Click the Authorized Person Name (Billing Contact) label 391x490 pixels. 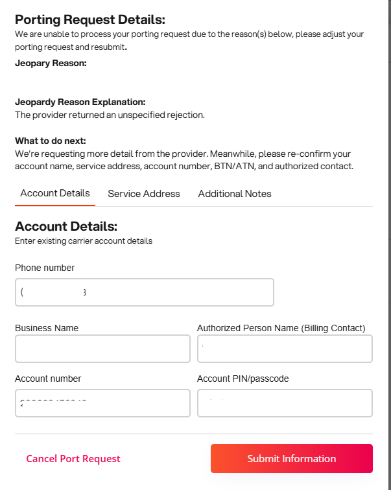pos(281,328)
